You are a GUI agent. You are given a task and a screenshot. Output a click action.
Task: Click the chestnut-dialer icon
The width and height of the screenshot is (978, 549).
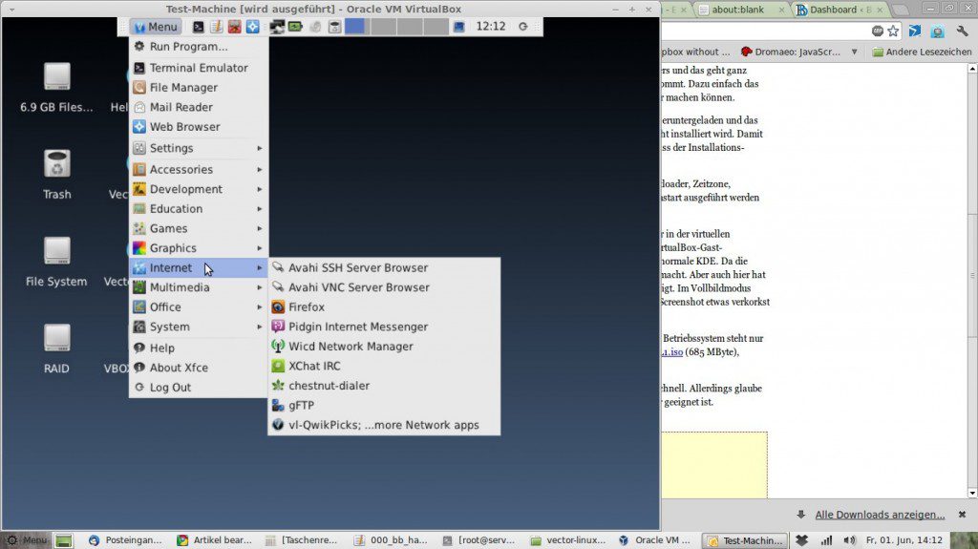click(278, 386)
